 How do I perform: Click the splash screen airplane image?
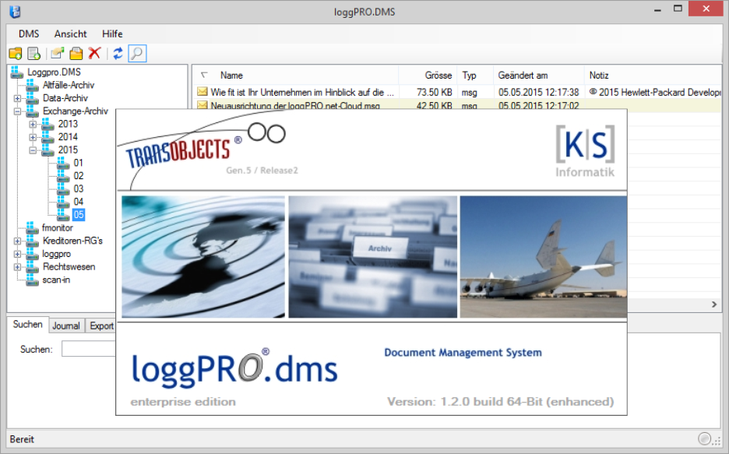click(543, 257)
